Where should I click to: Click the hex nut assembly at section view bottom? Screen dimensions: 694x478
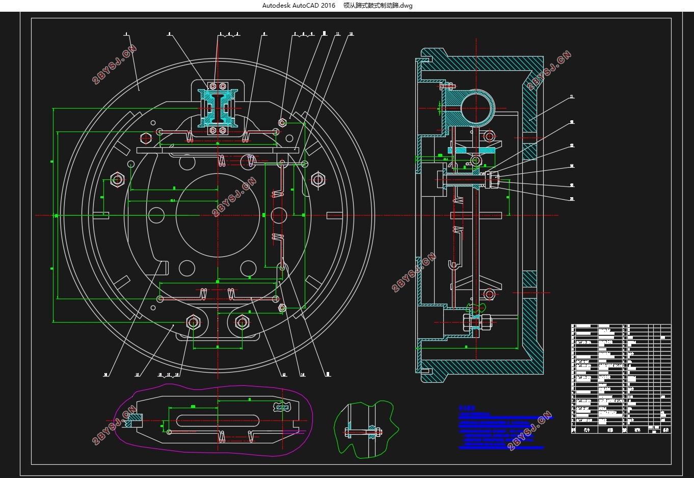[477, 322]
